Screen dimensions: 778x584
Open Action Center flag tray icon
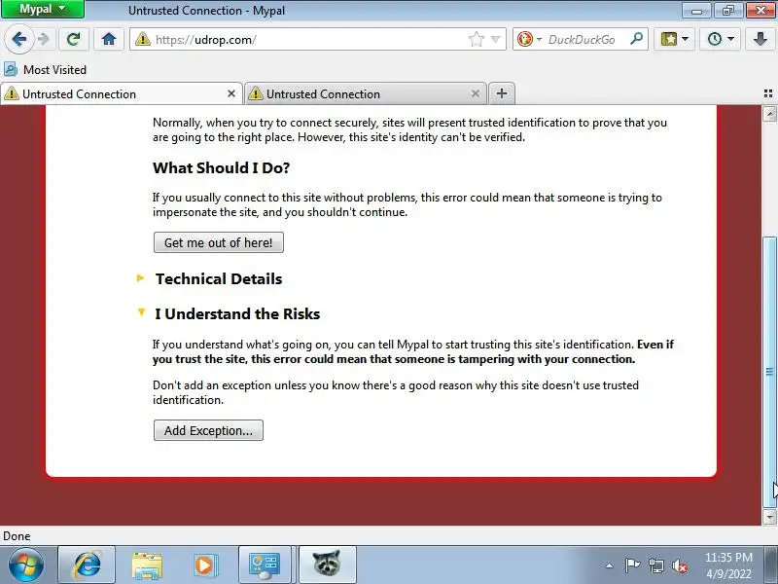click(x=632, y=566)
